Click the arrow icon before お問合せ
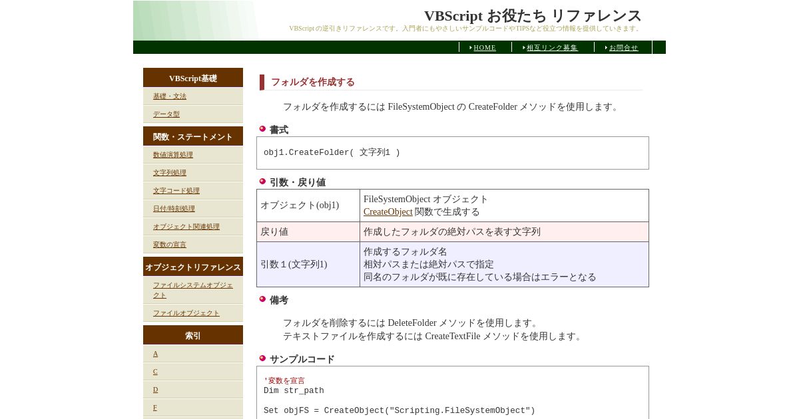Image resolution: width=799 pixels, height=419 pixels. tap(607, 48)
